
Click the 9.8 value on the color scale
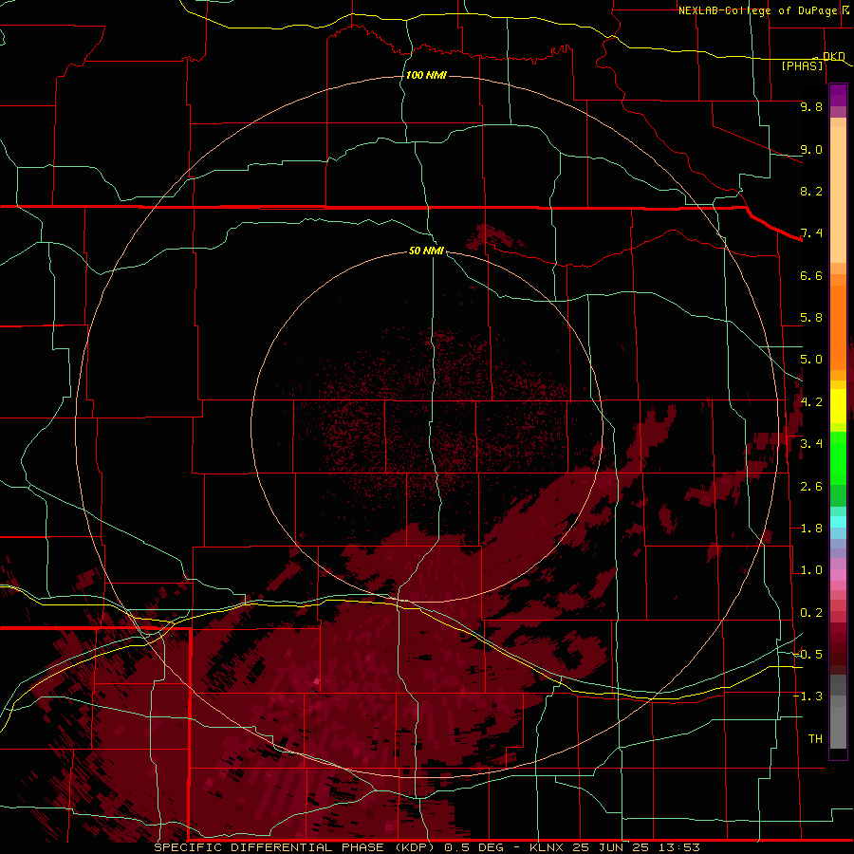coord(811,106)
